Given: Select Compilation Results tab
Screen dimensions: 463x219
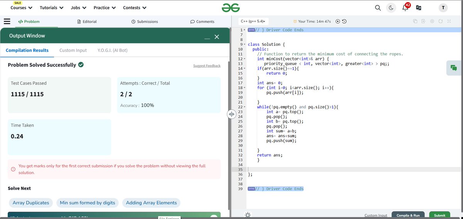Looking at the screenshot, I should [x=27, y=50].
